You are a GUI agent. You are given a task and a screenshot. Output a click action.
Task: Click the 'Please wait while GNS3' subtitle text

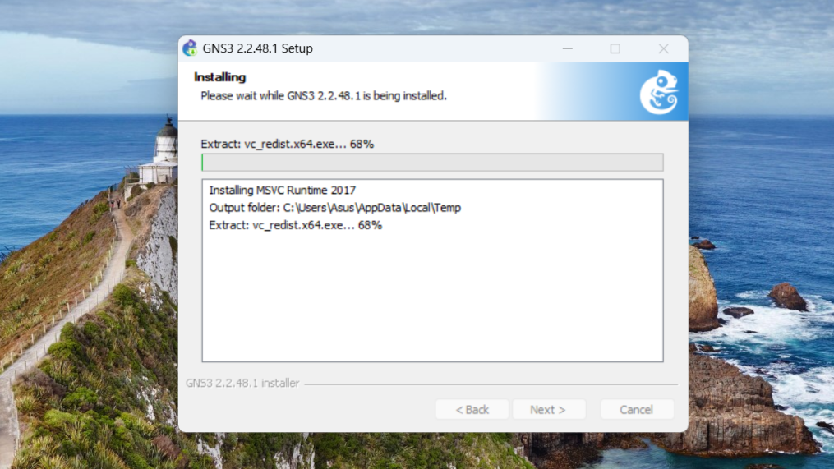[324, 96]
